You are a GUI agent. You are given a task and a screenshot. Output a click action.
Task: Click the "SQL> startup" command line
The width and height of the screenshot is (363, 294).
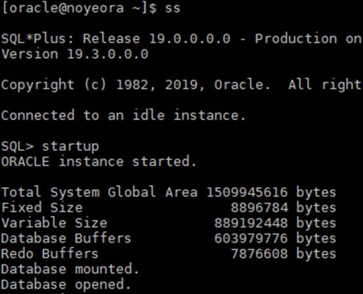coord(50,146)
